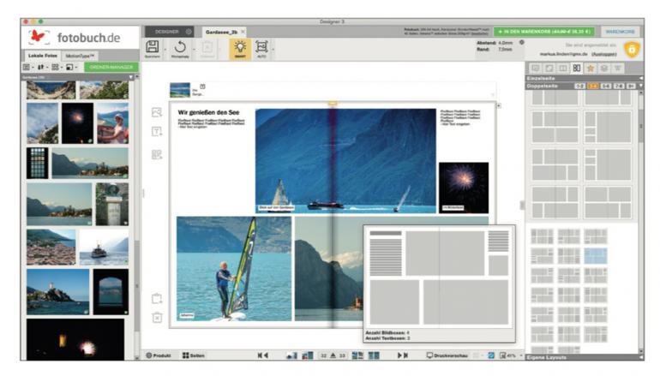Go to next page arrow
The height and width of the screenshot is (376, 660).
coord(399,355)
